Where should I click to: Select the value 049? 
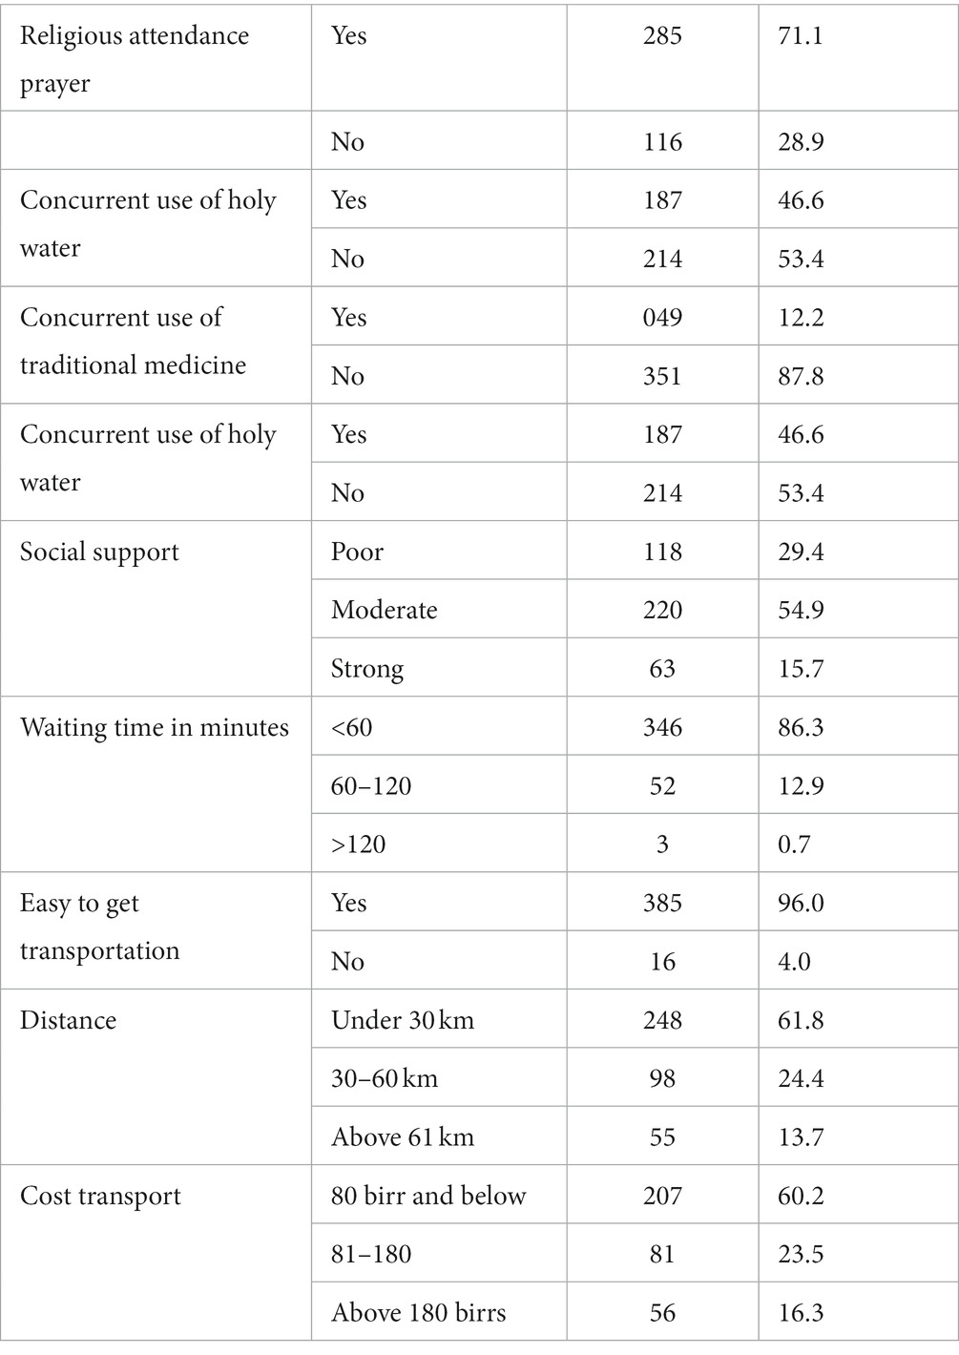[x=662, y=317]
